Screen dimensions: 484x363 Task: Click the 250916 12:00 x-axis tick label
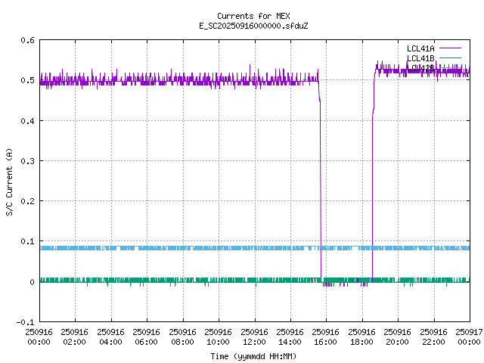coord(254,337)
